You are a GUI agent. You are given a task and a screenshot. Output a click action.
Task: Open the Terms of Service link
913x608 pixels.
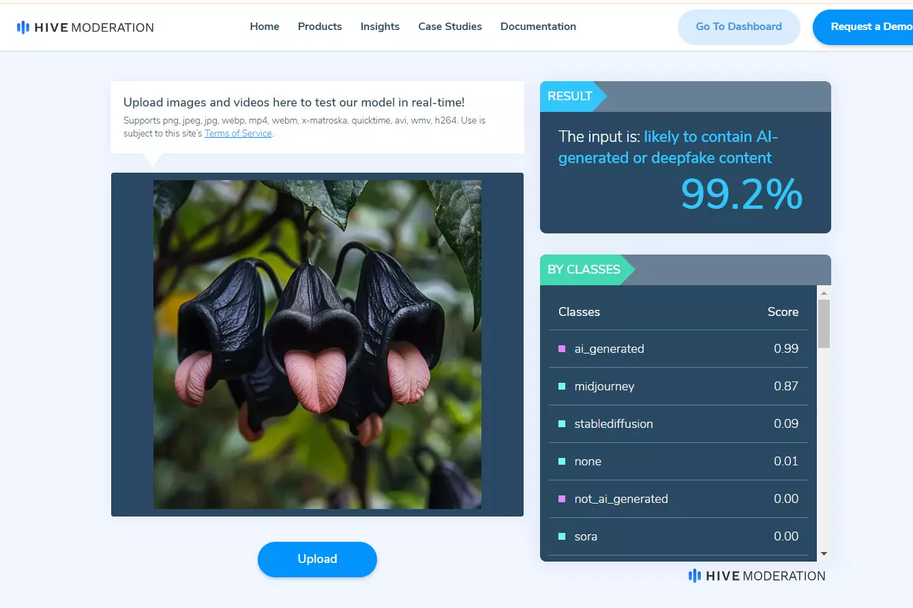238,134
